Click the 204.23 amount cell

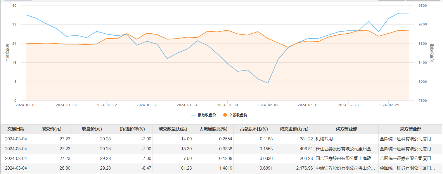click(294, 159)
